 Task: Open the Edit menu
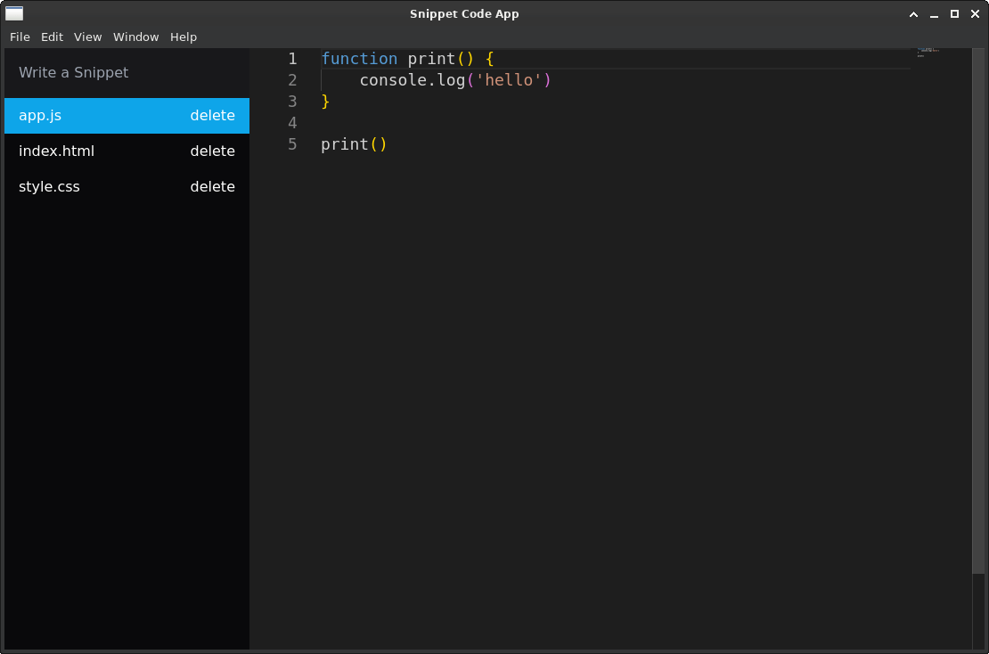52,37
